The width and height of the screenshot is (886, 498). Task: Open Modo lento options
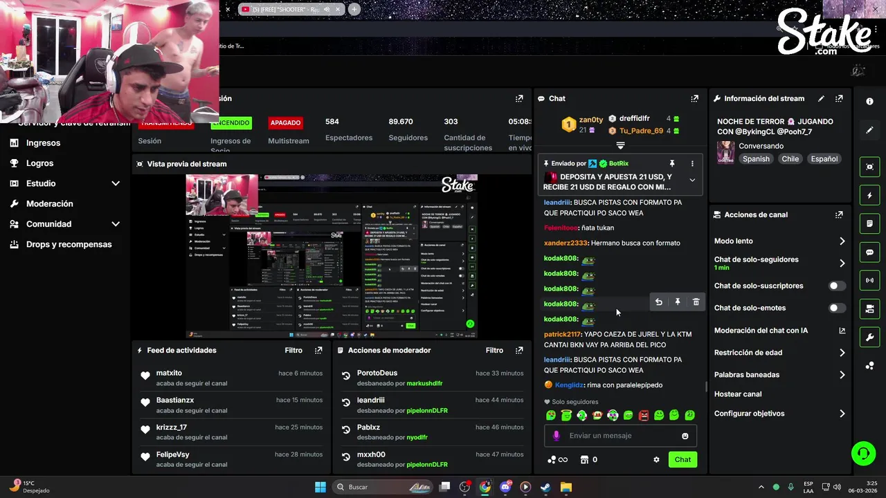(780, 241)
